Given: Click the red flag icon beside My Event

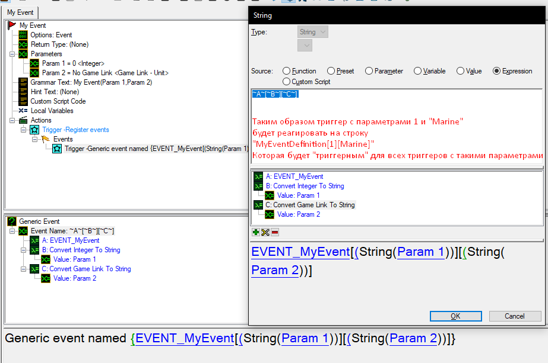Looking at the screenshot, I should [x=12, y=25].
